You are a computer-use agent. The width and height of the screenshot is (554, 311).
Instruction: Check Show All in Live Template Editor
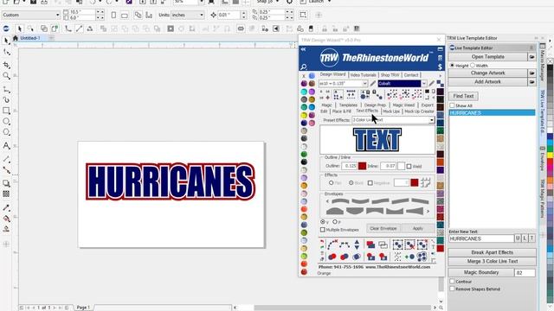click(x=452, y=105)
